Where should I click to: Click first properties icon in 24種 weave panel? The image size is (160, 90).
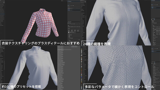click(x=152, y=20)
